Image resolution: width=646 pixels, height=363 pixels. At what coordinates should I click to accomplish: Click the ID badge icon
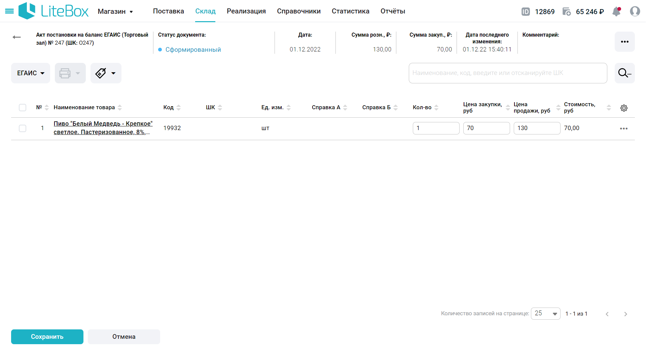[x=526, y=12]
